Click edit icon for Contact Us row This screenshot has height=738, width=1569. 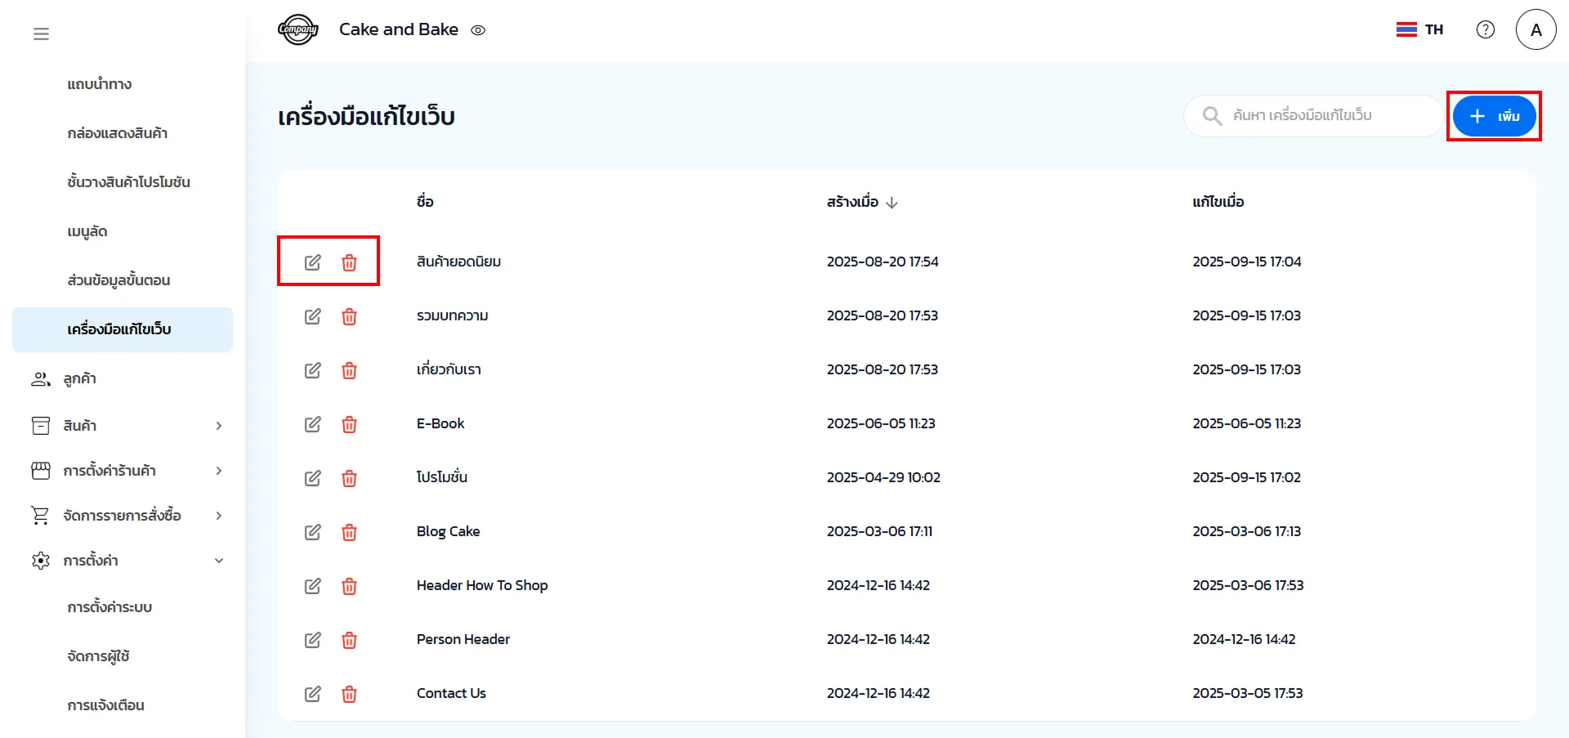[x=312, y=694]
